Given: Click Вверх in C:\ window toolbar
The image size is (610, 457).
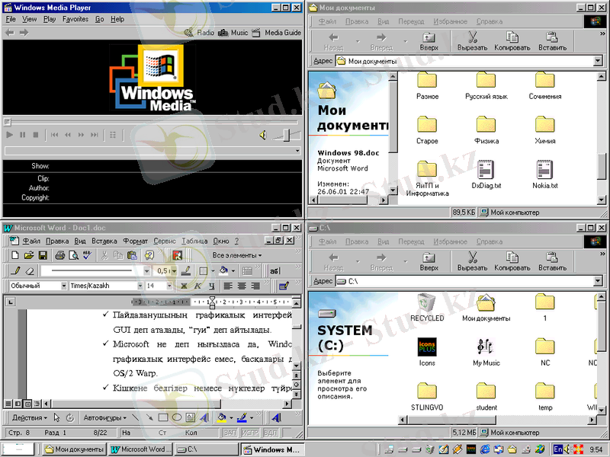Looking at the screenshot, I should click(429, 260).
